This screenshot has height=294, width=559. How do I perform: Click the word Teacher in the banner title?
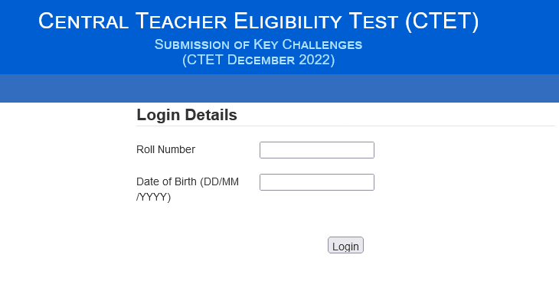point(181,21)
